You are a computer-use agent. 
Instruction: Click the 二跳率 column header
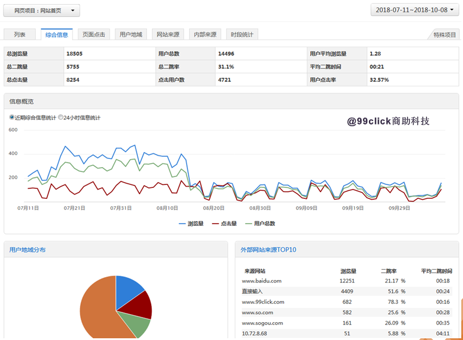389,271
